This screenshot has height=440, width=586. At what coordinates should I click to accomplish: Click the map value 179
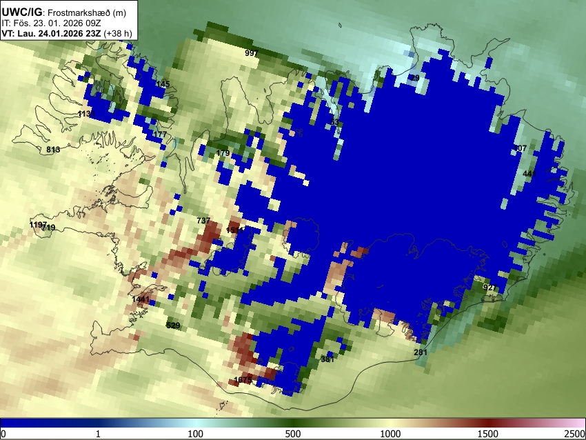click(223, 153)
